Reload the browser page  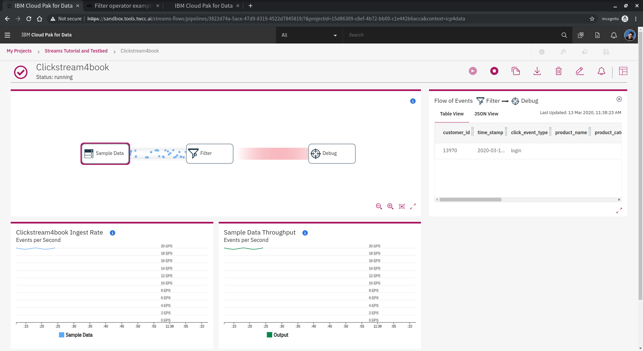[29, 19]
